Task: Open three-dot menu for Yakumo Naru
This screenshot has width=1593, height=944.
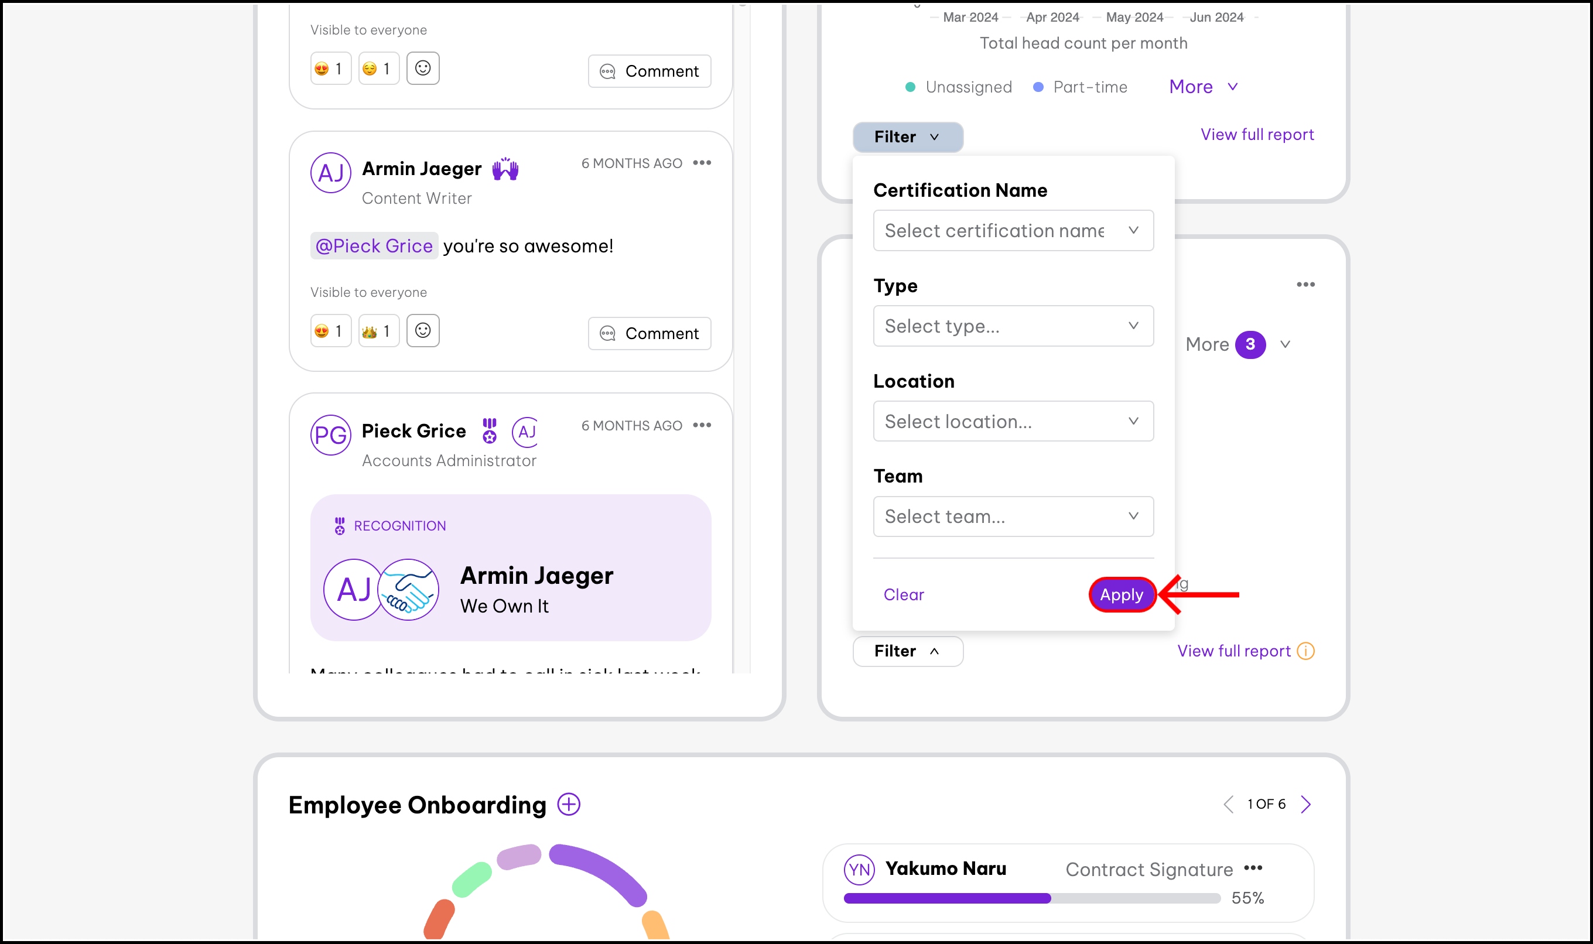Action: pyautogui.click(x=1253, y=868)
